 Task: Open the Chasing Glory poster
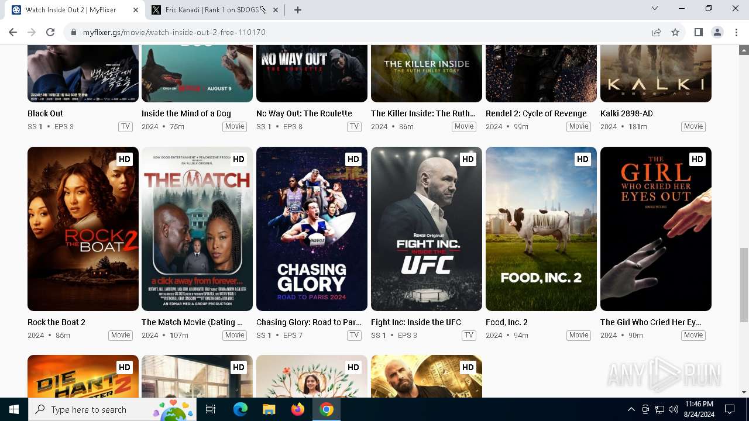(312, 229)
